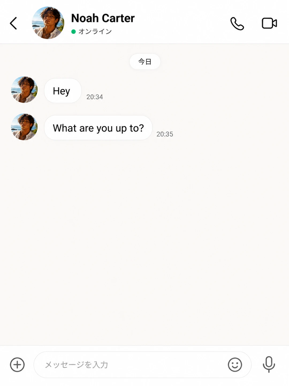Tap the avatar beside "What are you up to?"

click(24, 127)
